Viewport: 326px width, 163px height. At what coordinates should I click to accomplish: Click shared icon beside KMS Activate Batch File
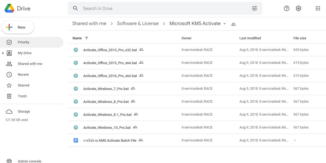point(141,140)
